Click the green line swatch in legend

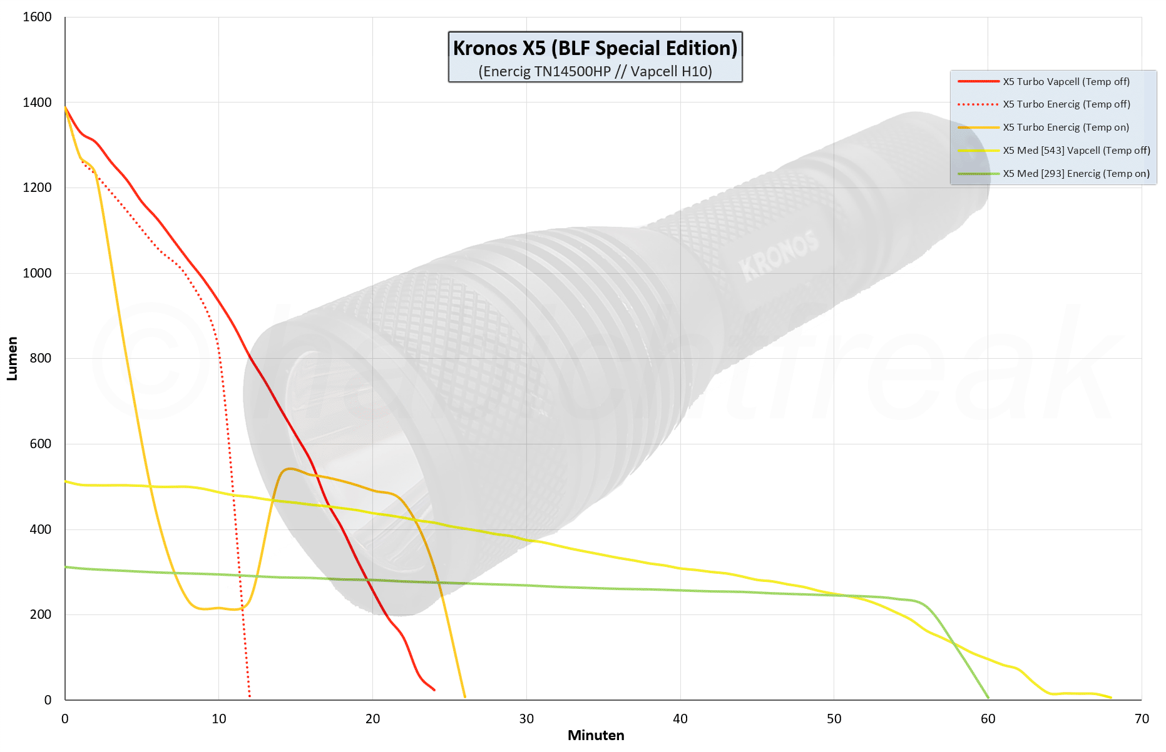978,174
